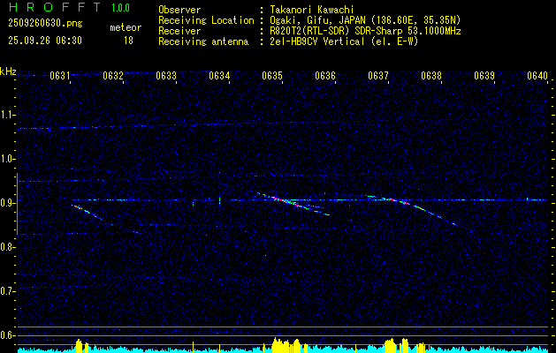Image resolution: width=556 pixels, height=353 pixels.
Task: Click the 0634 time marker
Action: click(x=219, y=76)
